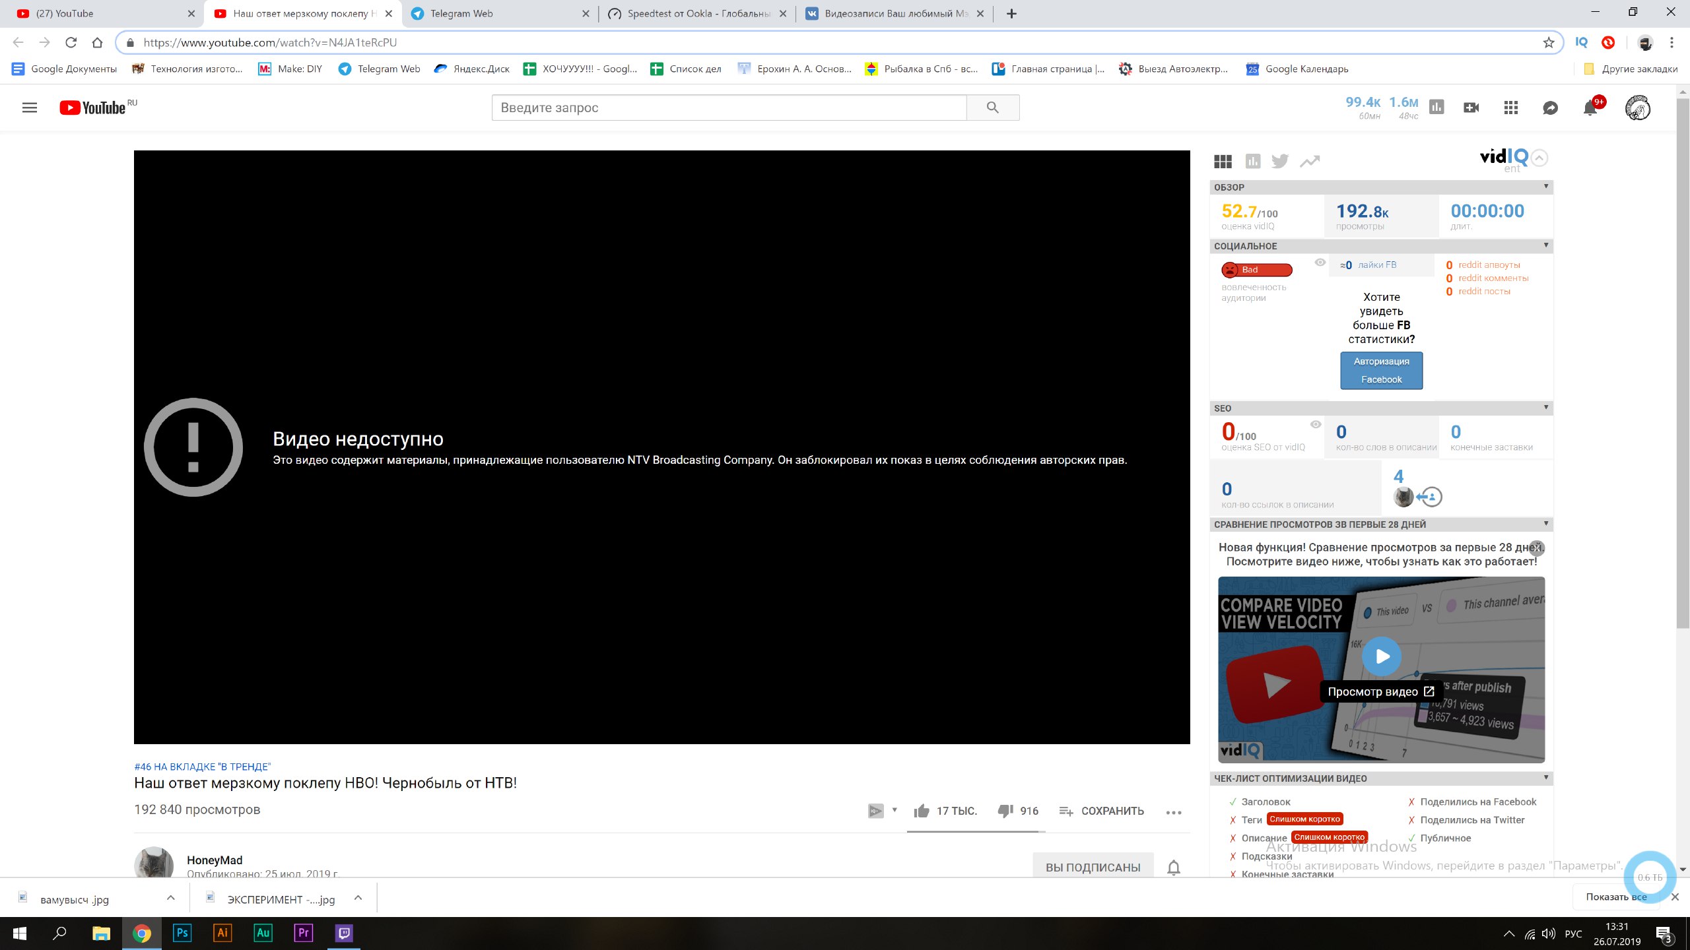Dislike the video with thumbs down
Viewport: 1690px width, 950px height.
tap(1005, 811)
